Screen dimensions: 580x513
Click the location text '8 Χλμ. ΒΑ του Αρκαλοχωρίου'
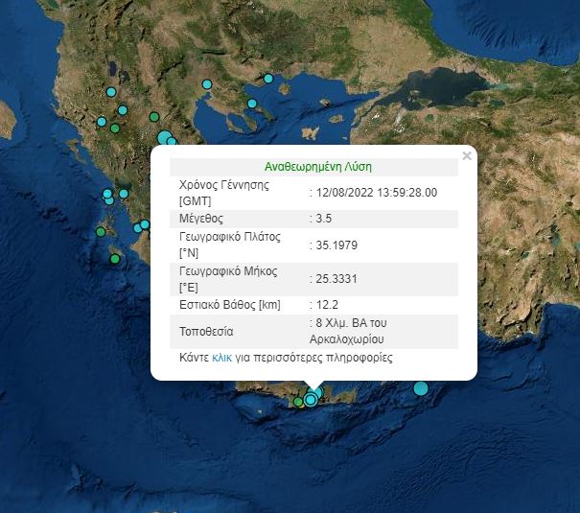348,331
